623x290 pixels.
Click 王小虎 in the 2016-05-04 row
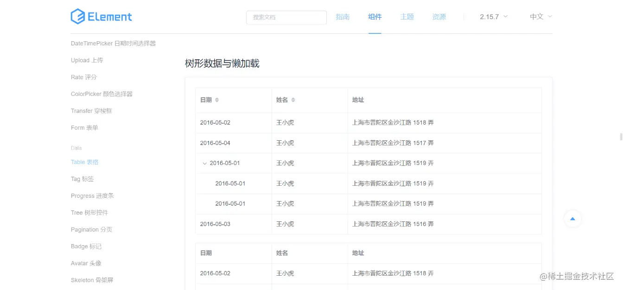(x=285, y=143)
